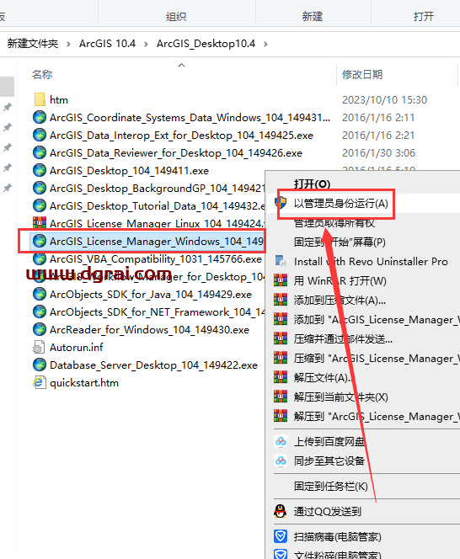Choose 管理员取得所有权 menu entry

pos(334,223)
